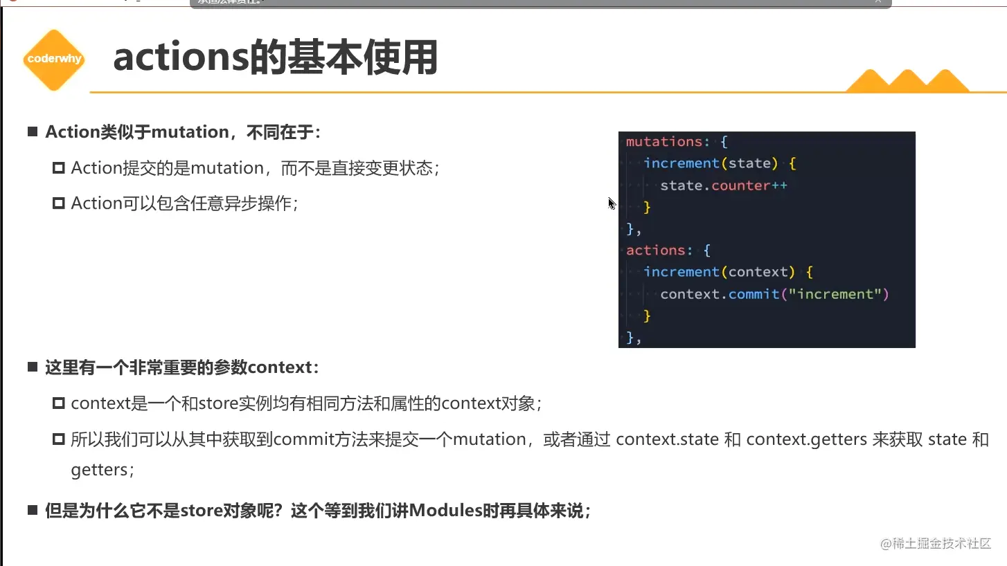
Task: Click the mutations: { line in the code block
Action: 674,141
